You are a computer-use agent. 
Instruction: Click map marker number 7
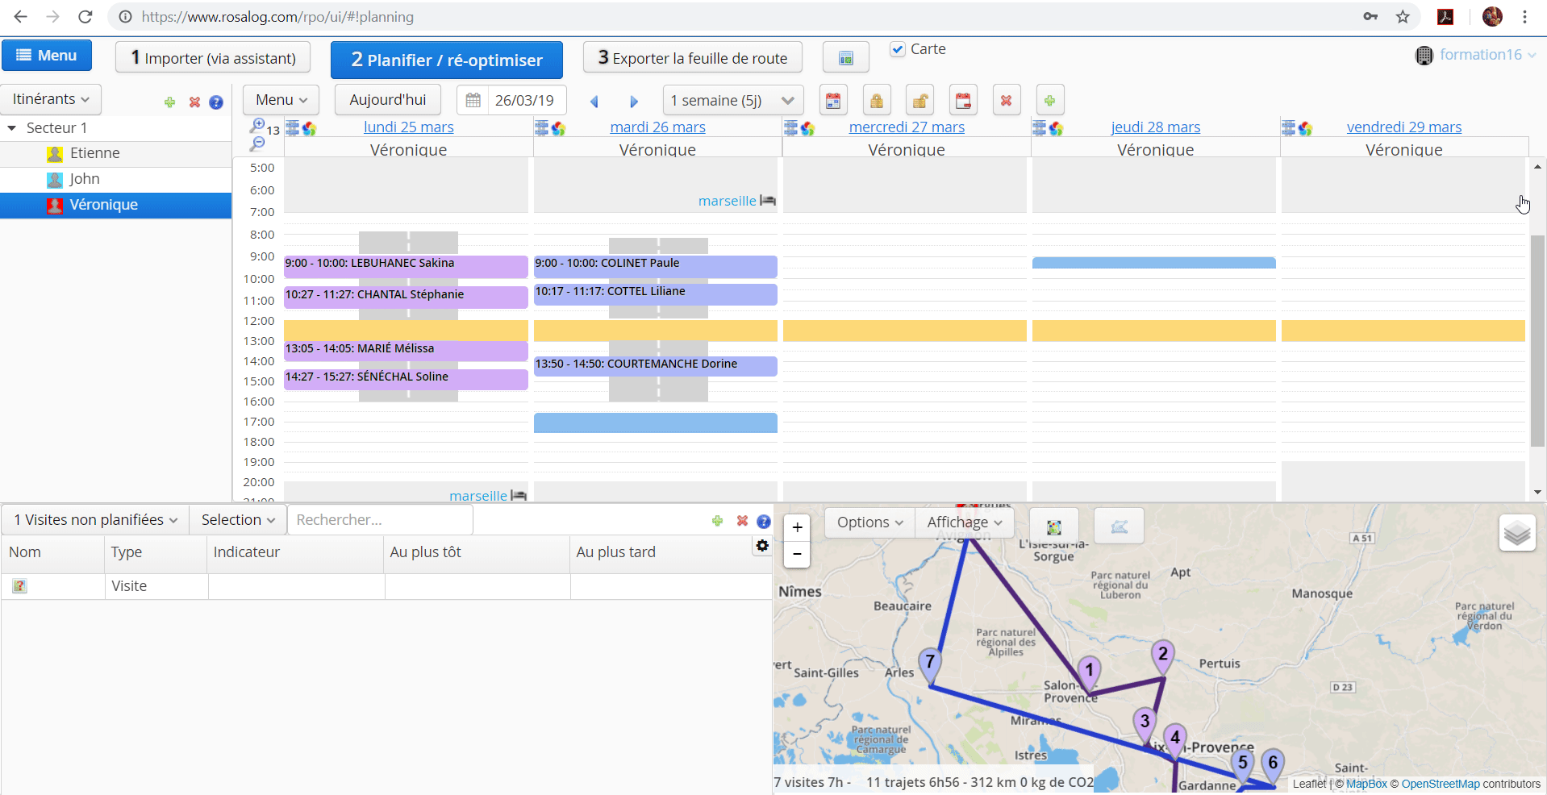[930, 665]
